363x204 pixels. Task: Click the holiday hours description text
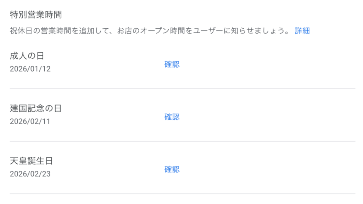point(149,31)
